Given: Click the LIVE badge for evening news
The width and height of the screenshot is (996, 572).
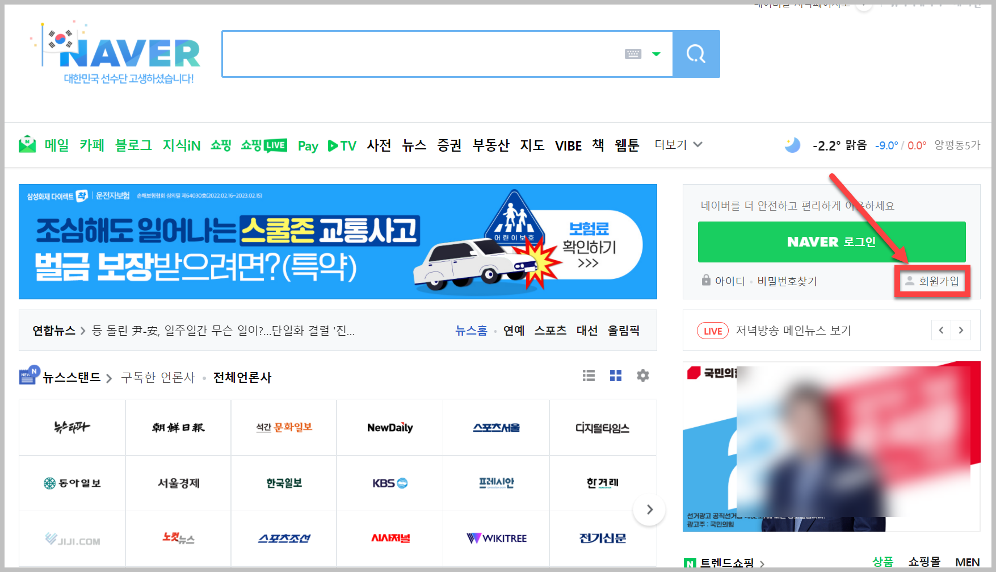Looking at the screenshot, I should [x=713, y=331].
